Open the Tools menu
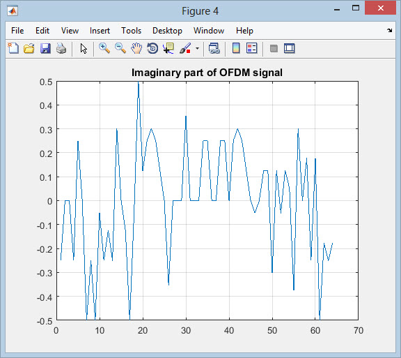Screen dimensions: 401x358 point(131,31)
